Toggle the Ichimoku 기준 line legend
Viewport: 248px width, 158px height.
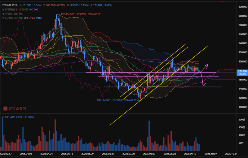(16, 18)
